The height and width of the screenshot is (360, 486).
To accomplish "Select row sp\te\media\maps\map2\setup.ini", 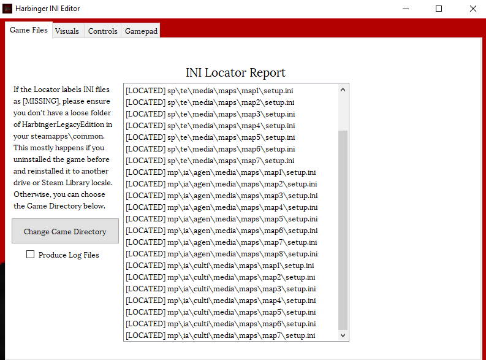I will point(231,102).
